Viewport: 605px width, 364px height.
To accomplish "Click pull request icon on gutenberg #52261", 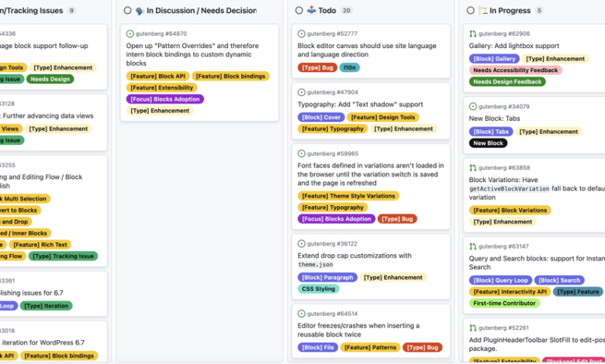I will (x=472, y=328).
